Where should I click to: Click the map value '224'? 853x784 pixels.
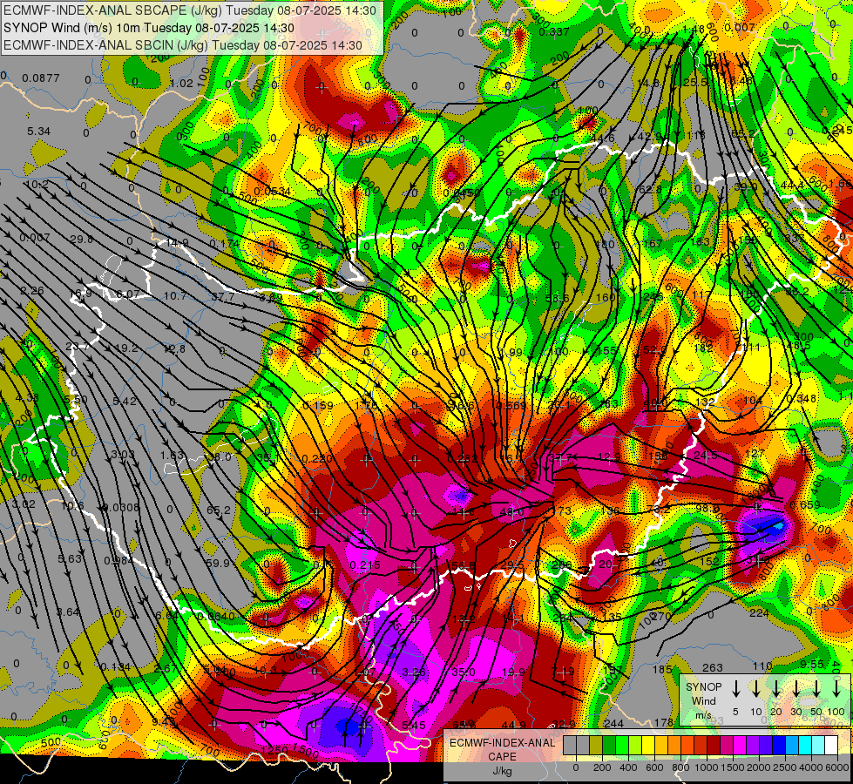[x=759, y=613]
